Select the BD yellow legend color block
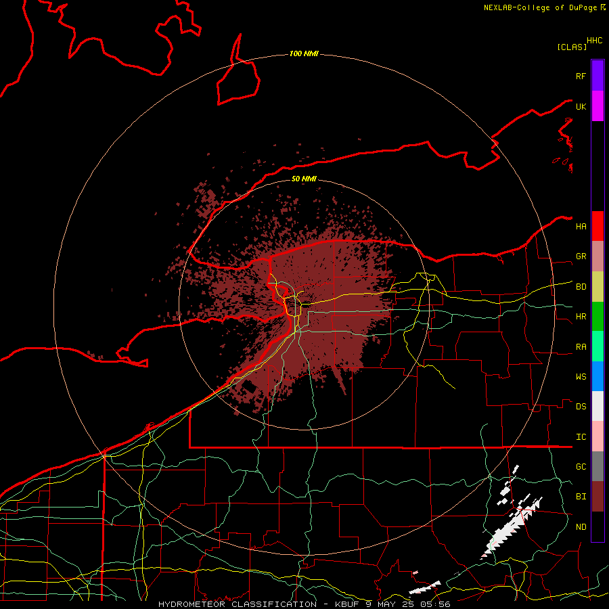Image resolution: width=609 pixels, height=609 pixels. click(597, 287)
